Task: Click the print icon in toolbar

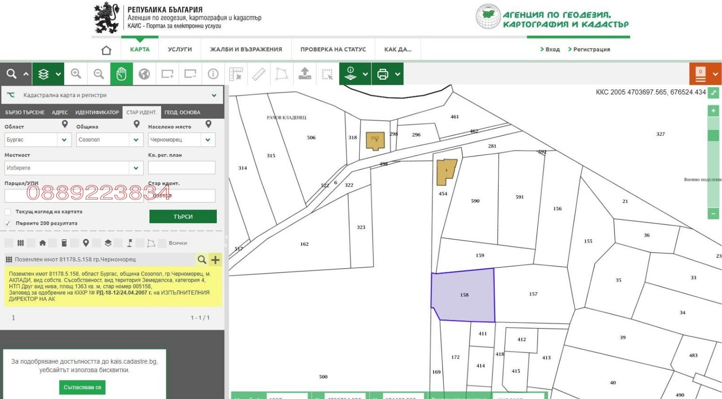Action: click(x=383, y=74)
